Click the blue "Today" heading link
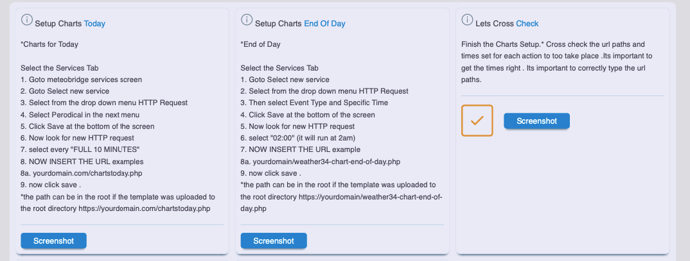 94,24
